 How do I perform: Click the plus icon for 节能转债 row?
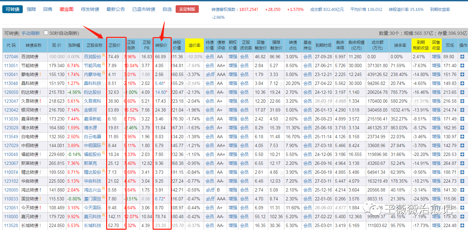pyautogui.click(x=463, y=66)
